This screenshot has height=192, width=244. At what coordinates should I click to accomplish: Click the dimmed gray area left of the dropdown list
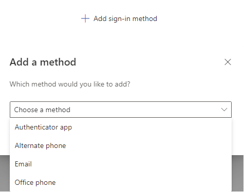(x=5, y=173)
